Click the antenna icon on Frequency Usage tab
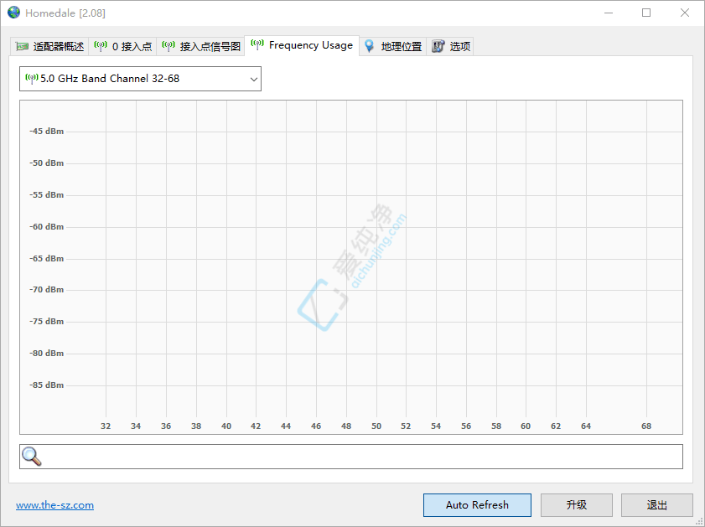This screenshot has width=705, height=527. coord(257,44)
